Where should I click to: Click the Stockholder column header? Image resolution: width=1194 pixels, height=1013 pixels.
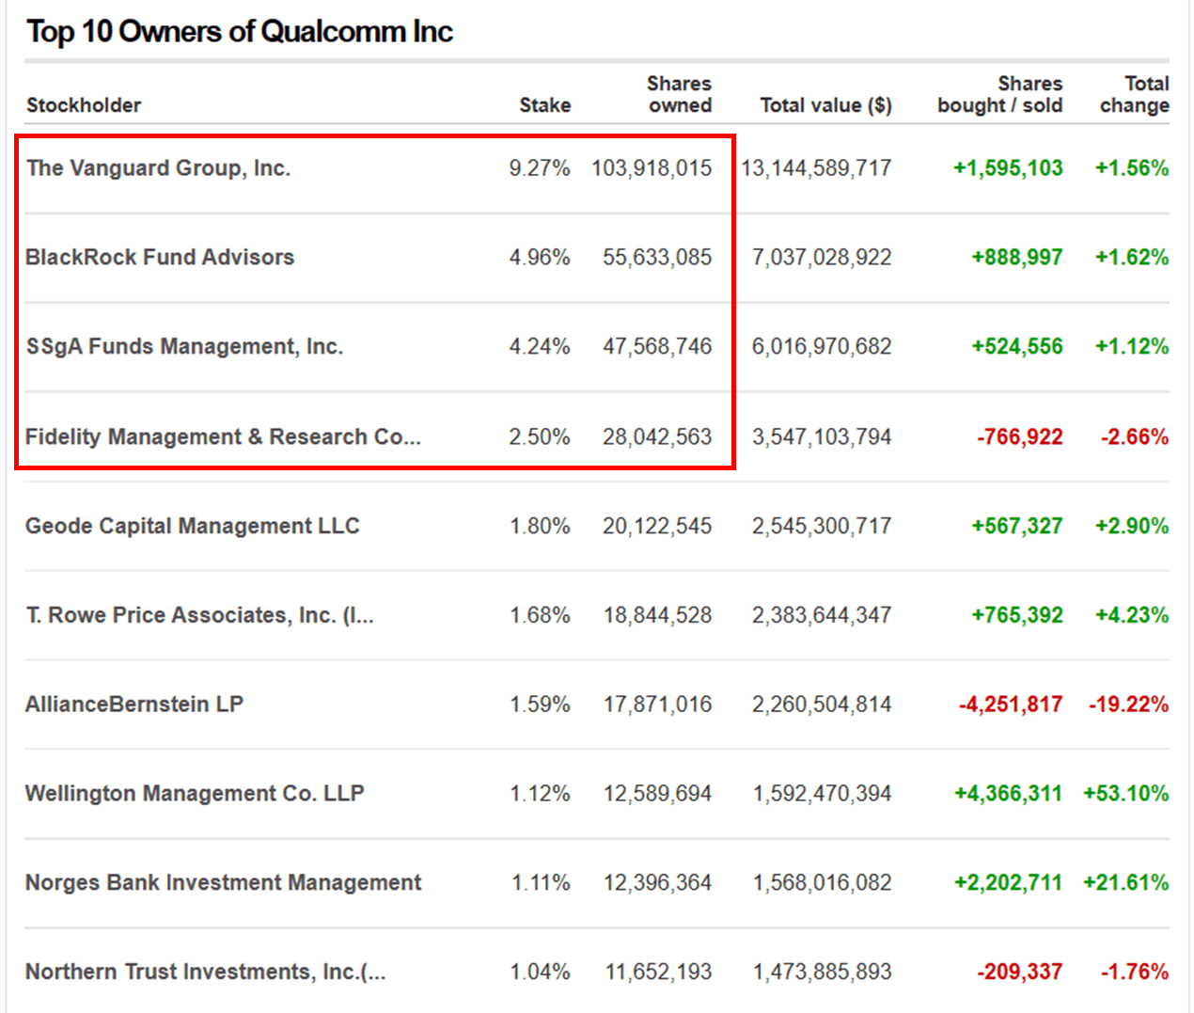click(84, 105)
